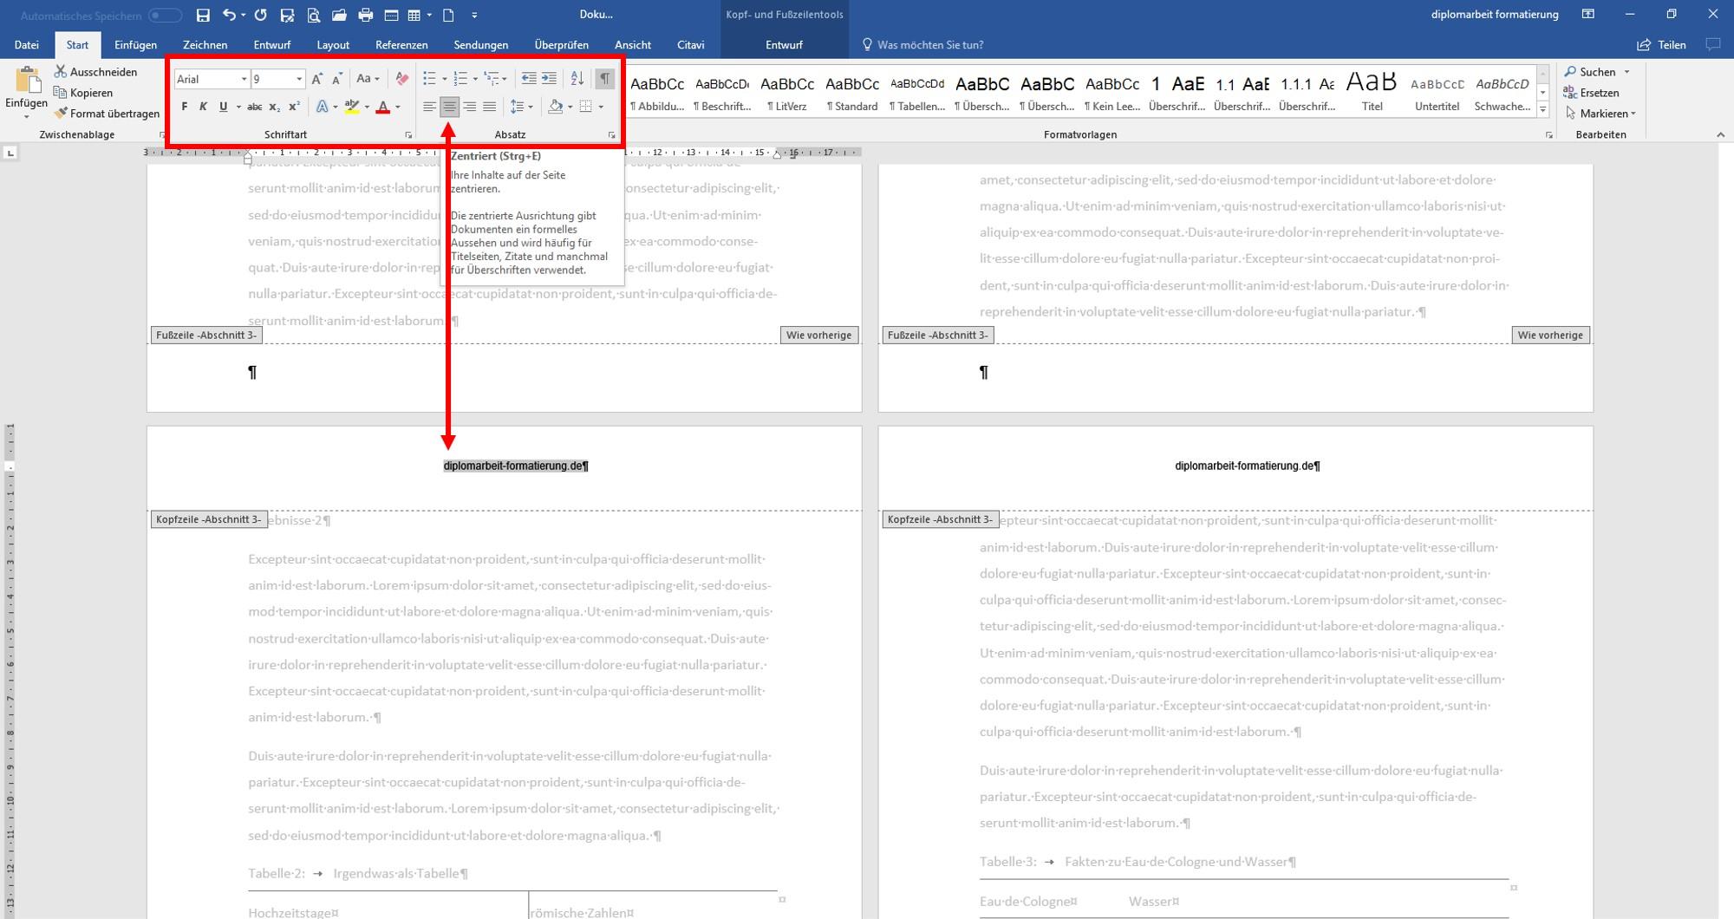Click the open folder icon in the title bar
The height and width of the screenshot is (919, 1734).
339,15
